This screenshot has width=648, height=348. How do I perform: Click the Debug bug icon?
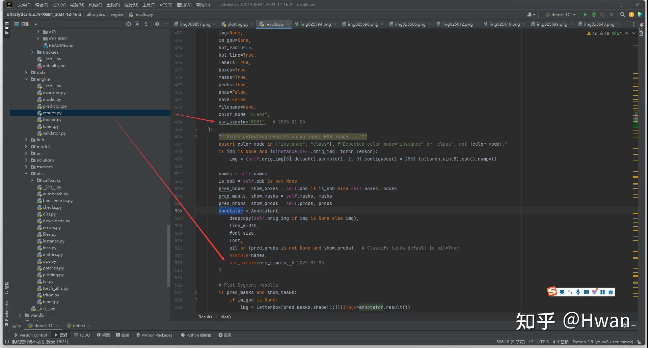click(594, 14)
